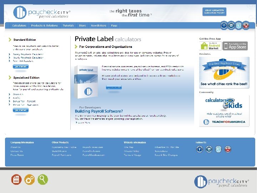Open the Bonus Pay Percent link

click(24, 101)
